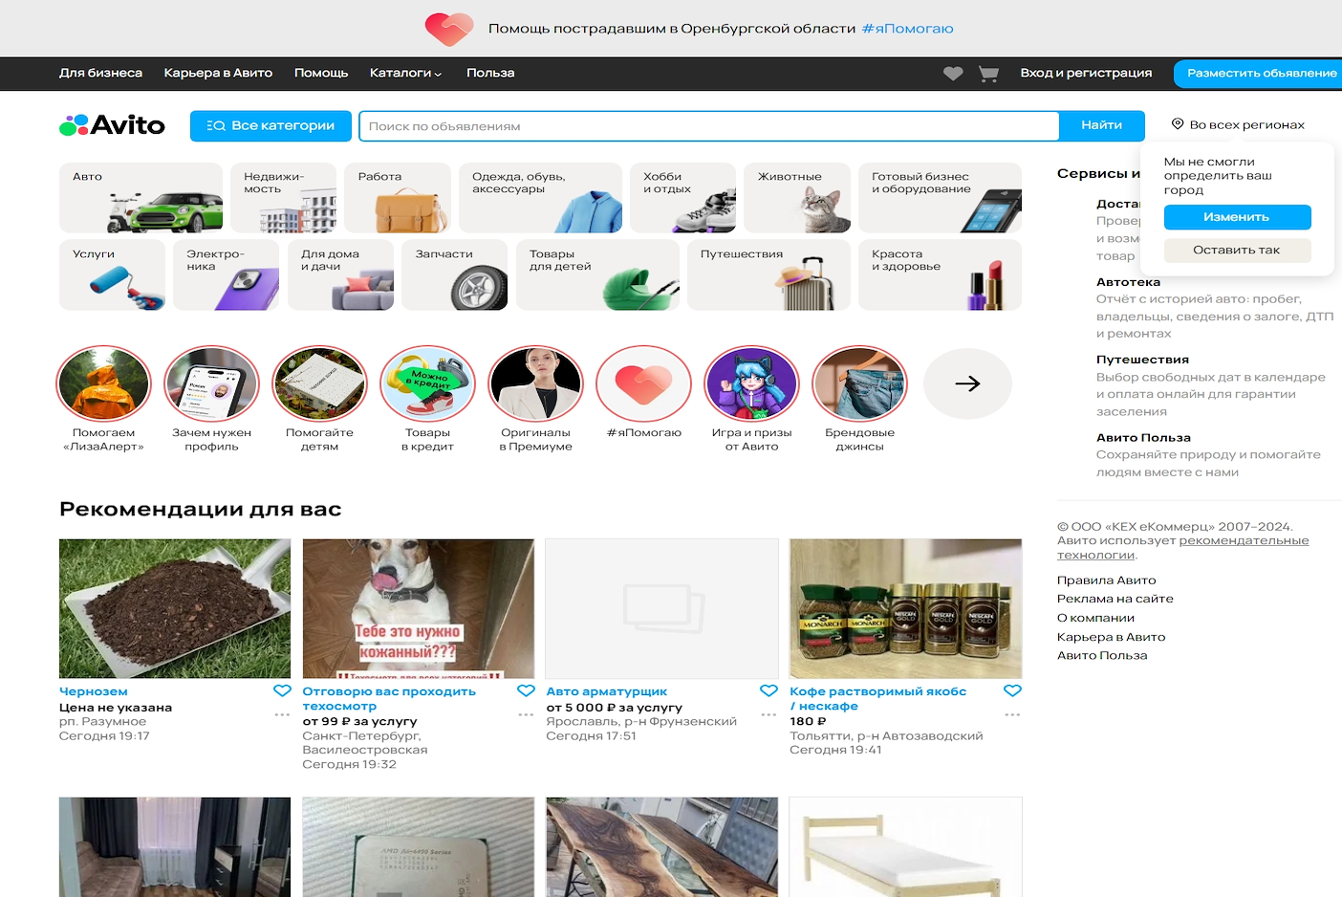Open the Оригиналы в Премиуме story circle
This screenshot has width=1342, height=897.
pos(536,383)
